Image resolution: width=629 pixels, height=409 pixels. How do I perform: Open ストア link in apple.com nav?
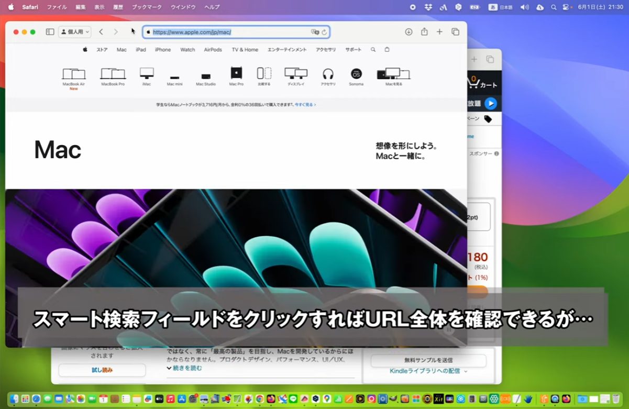click(x=102, y=50)
